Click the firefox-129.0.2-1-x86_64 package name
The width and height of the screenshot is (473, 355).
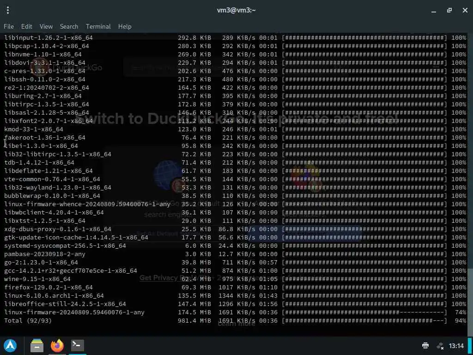pyautogui.click(x=48, y=288)
